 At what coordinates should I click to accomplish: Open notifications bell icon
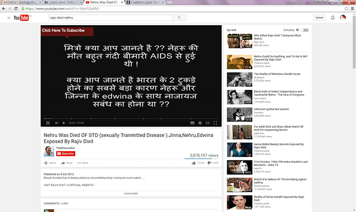click(x=332, y=18)
